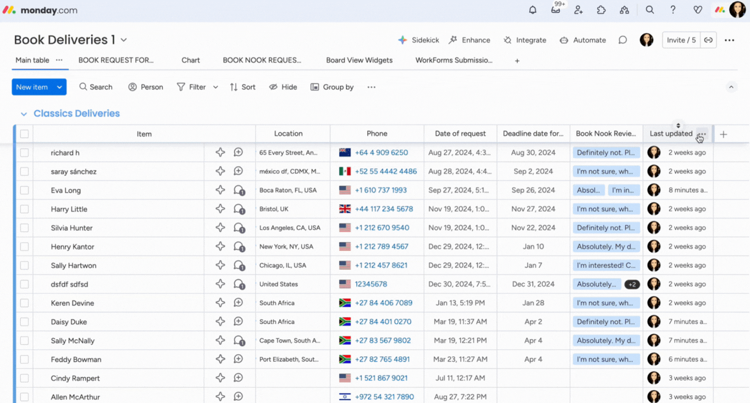The image size is (750, 403).
Task: Check the Eva Long row checkbox
Action: (x=24, y=190)
